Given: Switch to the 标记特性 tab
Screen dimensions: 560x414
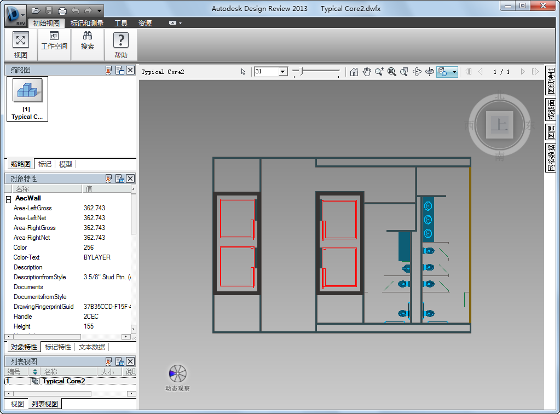Looking at the screenshot, I should pos(58,347).
